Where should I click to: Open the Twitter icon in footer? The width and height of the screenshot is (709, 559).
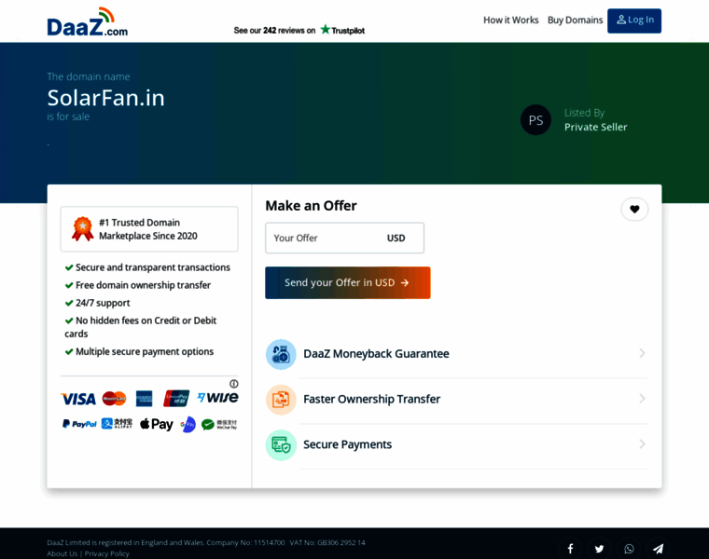pyautogui.click(x=599, y=549)
